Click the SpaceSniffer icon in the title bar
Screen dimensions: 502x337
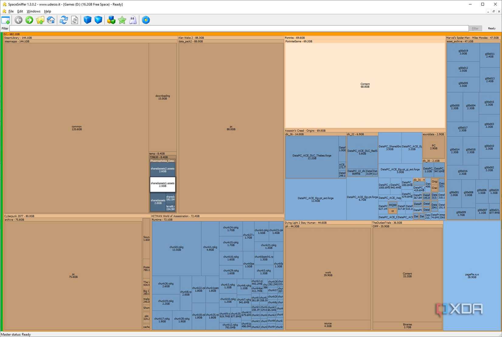click(x=4, y=4)
